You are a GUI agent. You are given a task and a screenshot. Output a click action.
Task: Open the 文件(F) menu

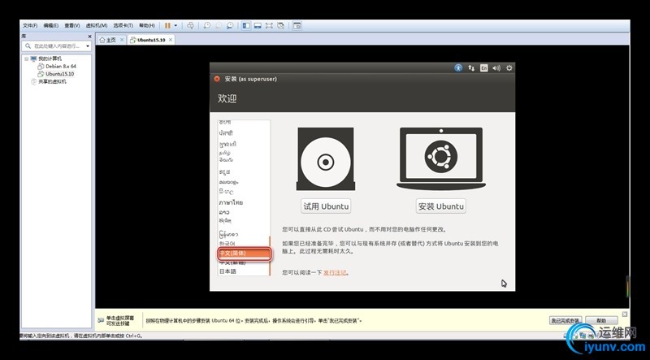[30, 26]
